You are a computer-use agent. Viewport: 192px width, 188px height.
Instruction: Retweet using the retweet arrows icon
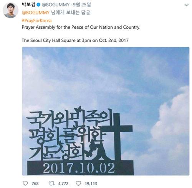click(x=52, y=183)
